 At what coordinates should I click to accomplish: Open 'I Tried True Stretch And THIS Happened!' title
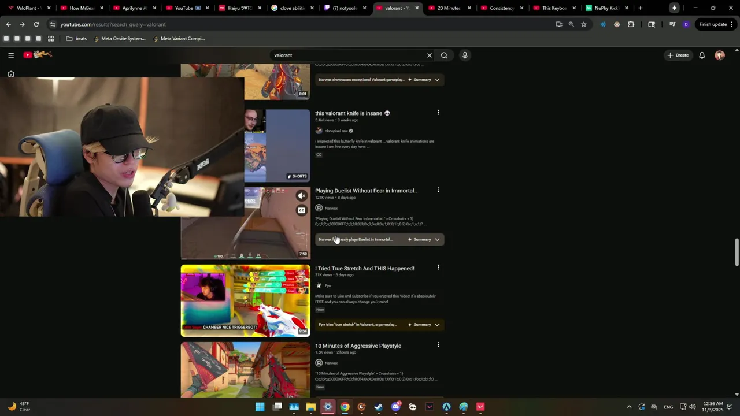tap(365, 268)
